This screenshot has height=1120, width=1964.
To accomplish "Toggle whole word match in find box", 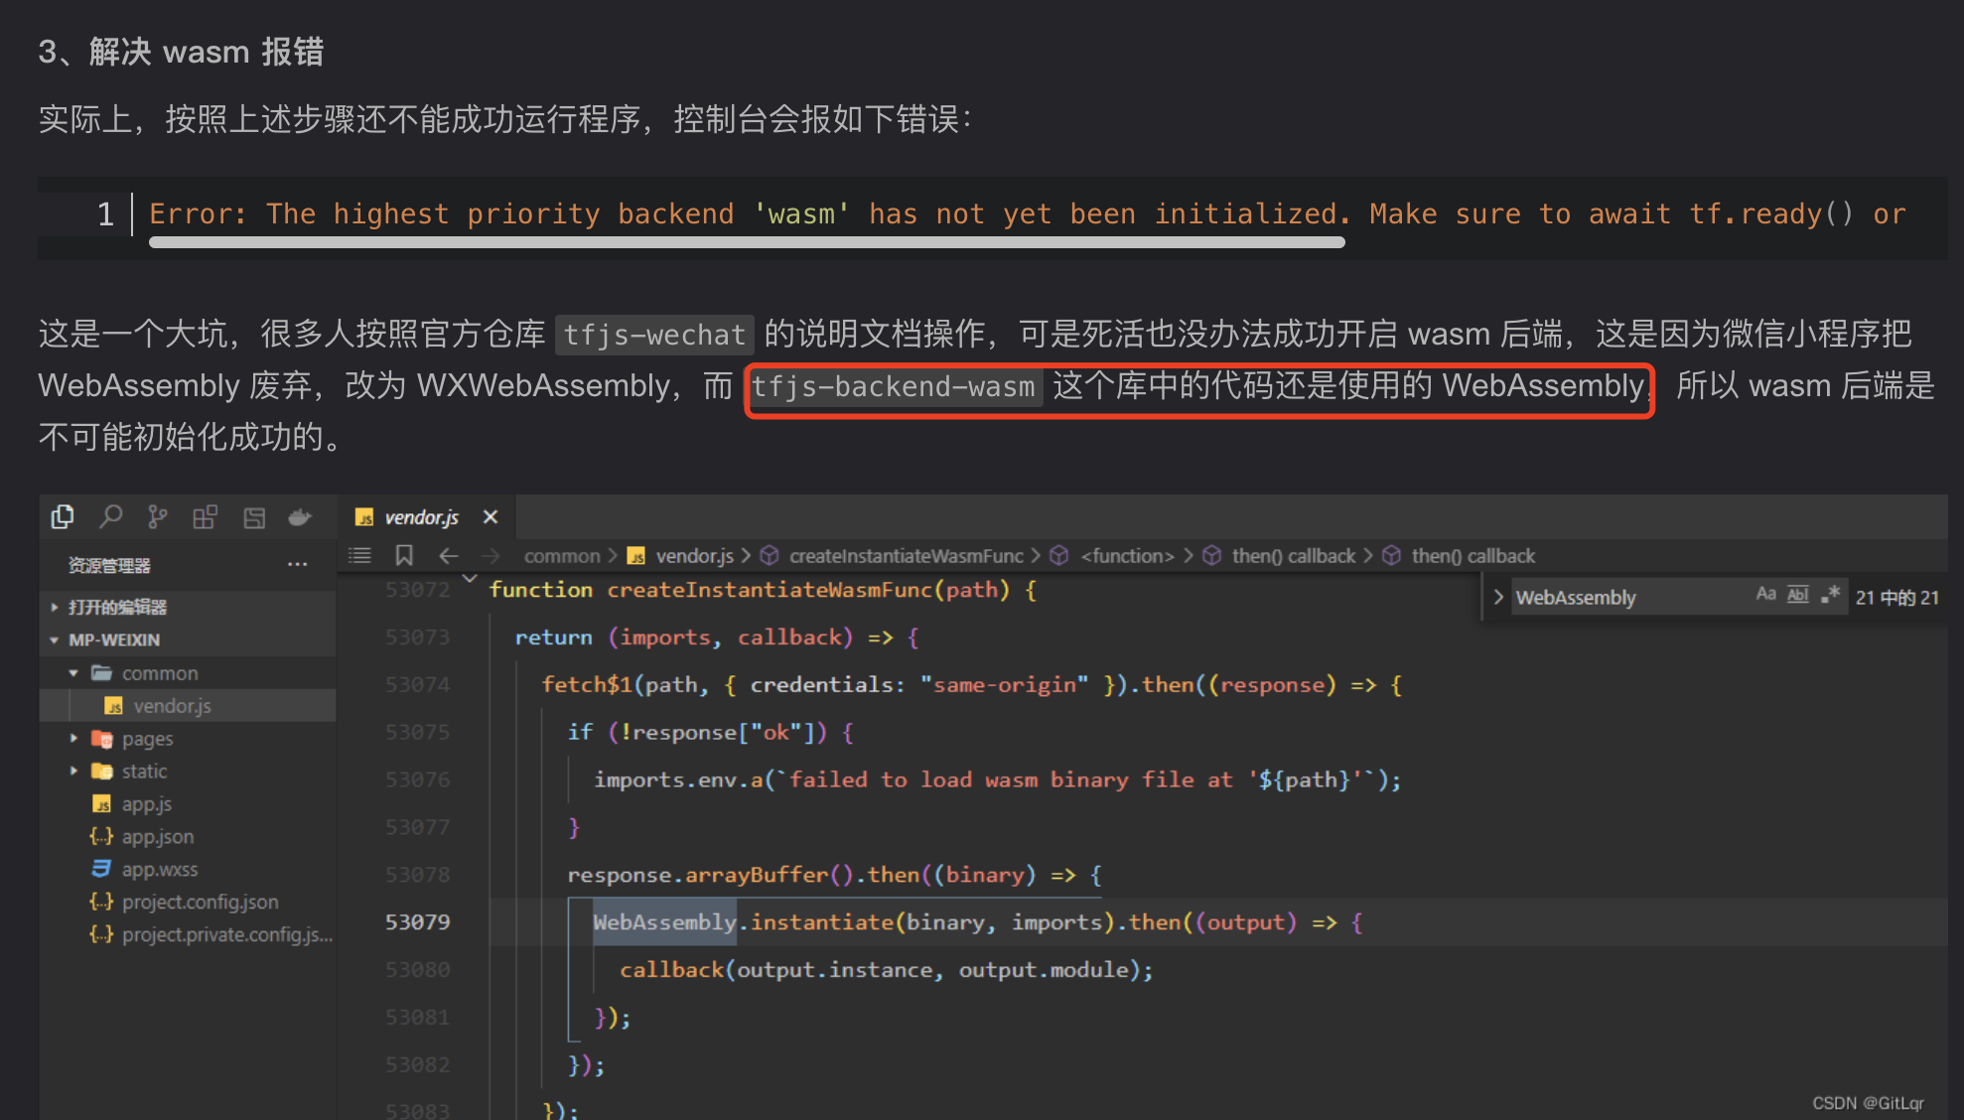I will [x=1797, y=595].
